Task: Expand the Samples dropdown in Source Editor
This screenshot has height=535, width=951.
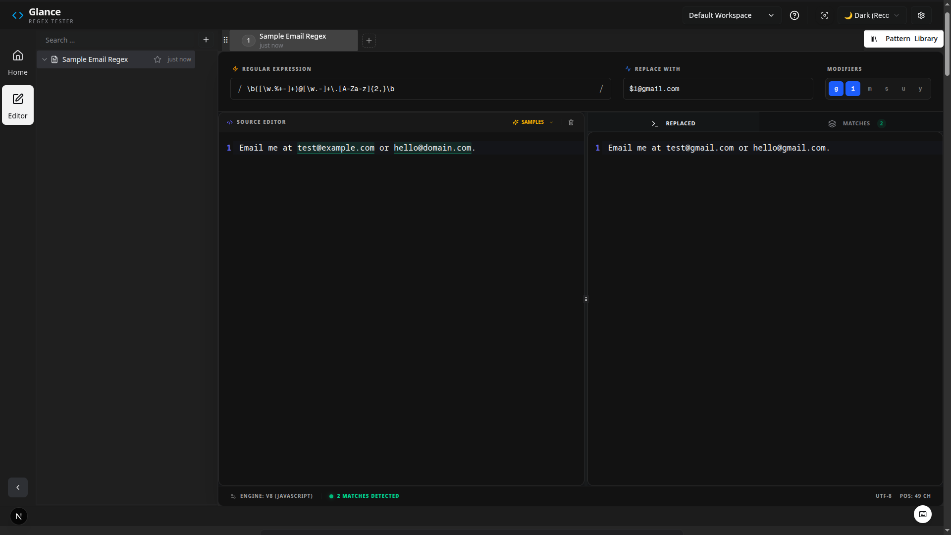Action: click(532, 122)
